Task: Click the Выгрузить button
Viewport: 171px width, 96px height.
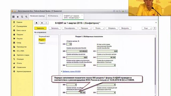Action: [125, 28]
